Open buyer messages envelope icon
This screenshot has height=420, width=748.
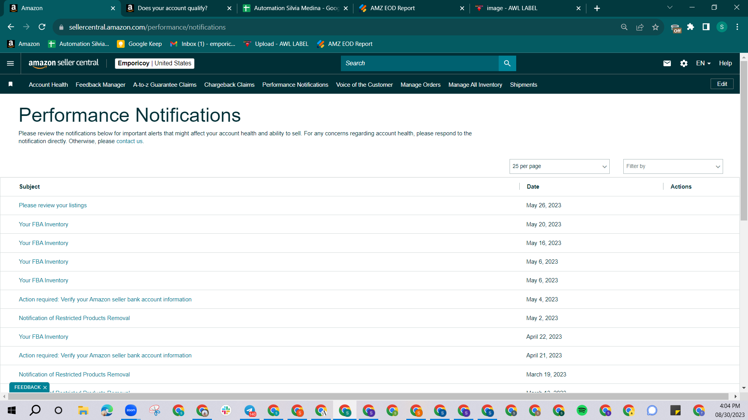pos(667,63)
